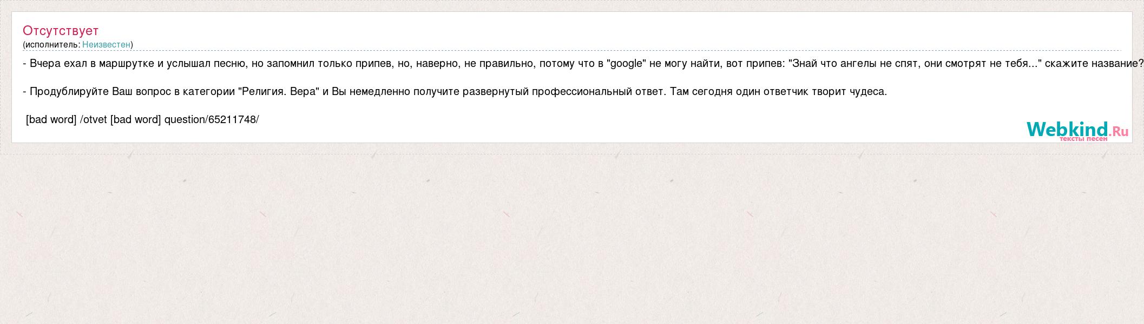Click the textured page background below the card

click(x=571, y=238)
